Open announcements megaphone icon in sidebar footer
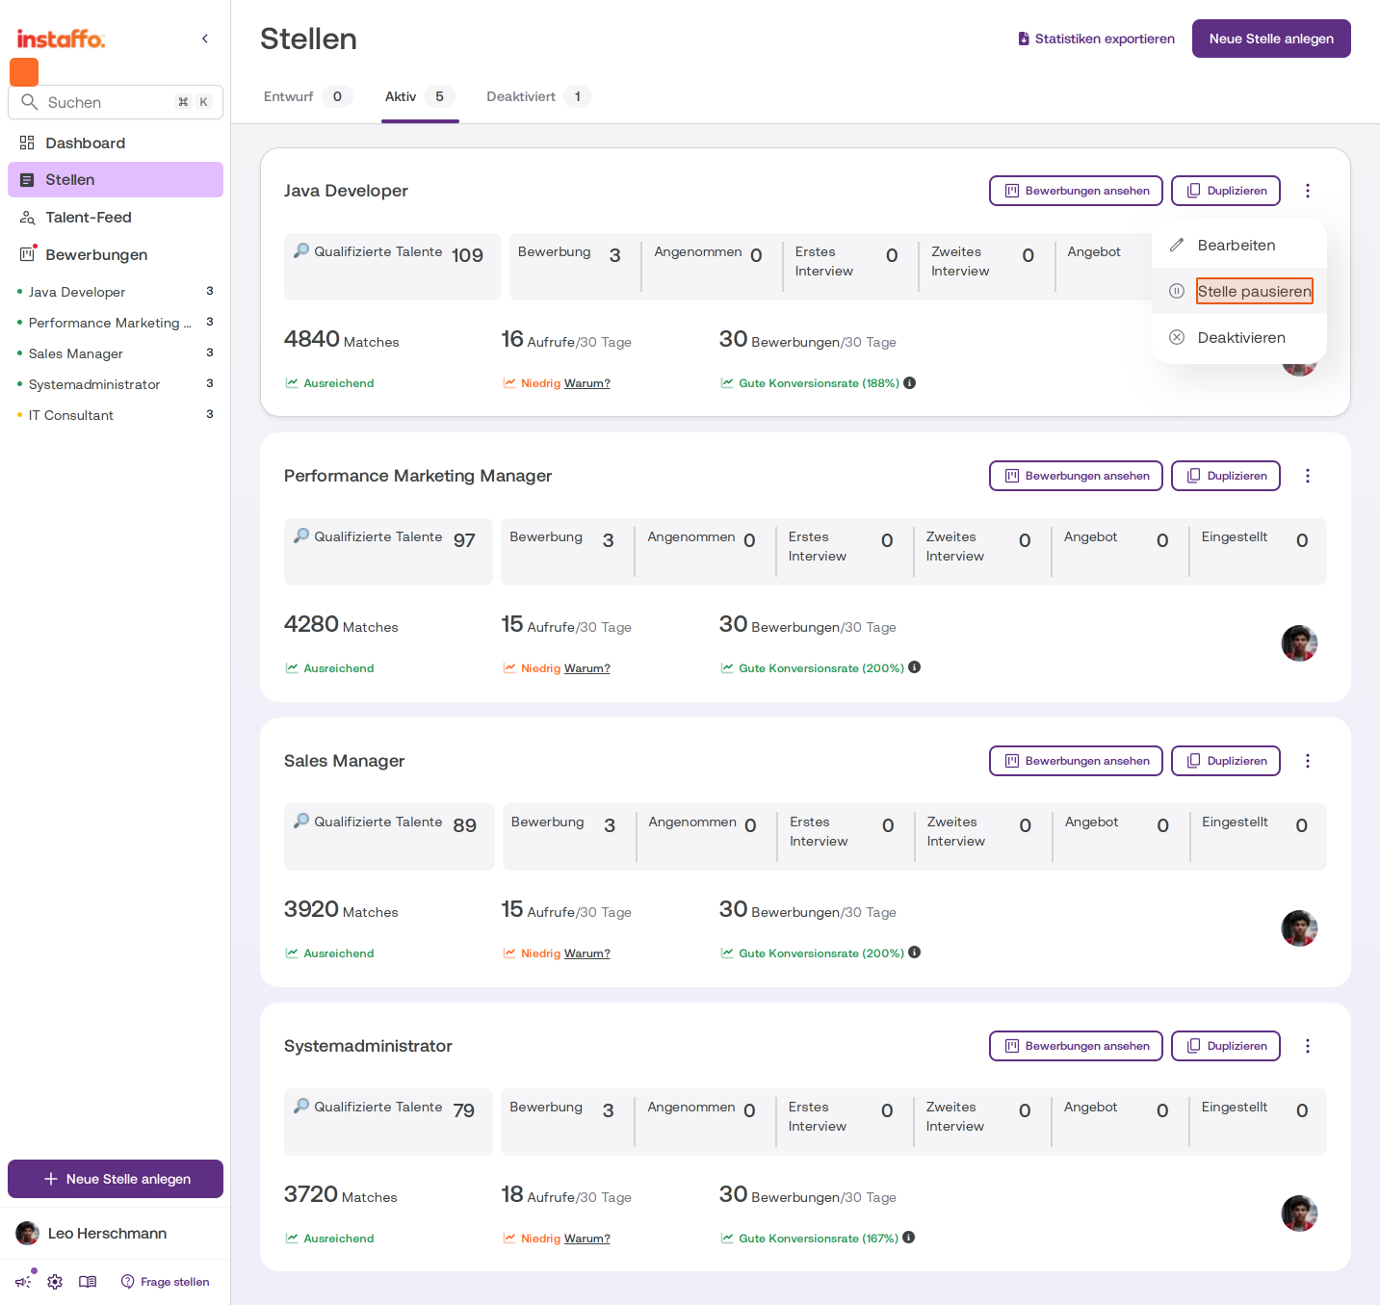This screenshot has height=1305, width=1380. click(23, 1282)
